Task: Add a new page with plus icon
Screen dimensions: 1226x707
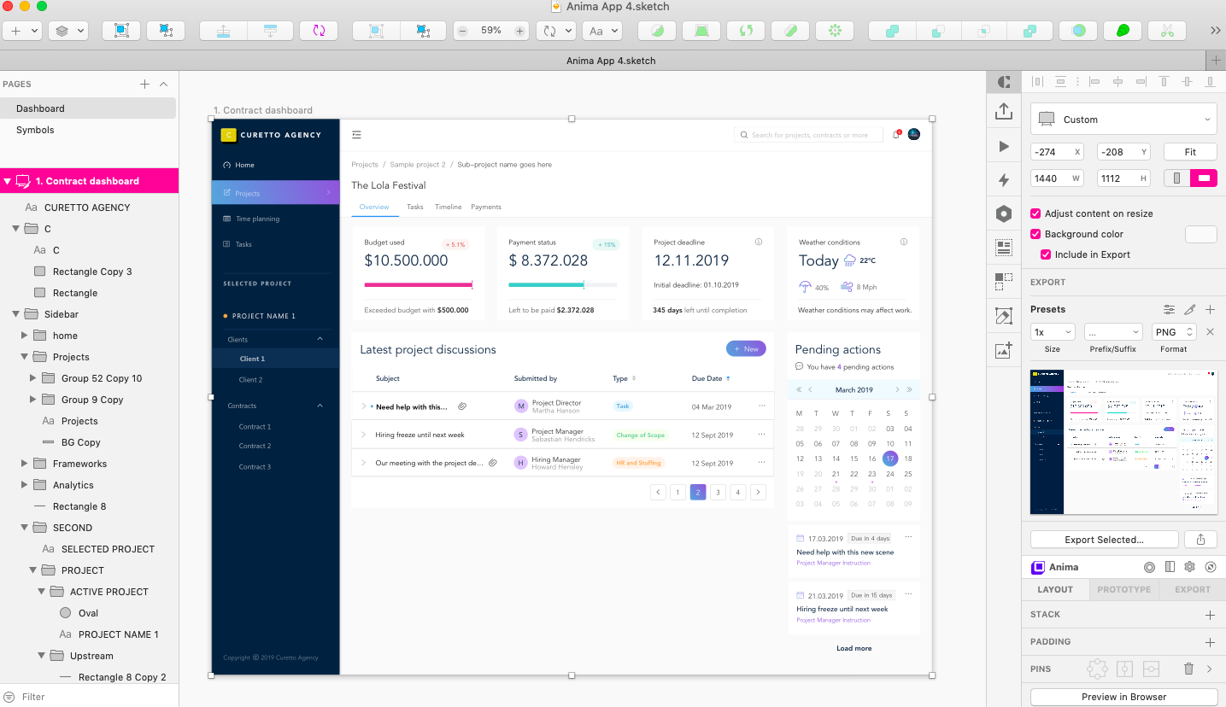Action: pyautogui.click(x=144, y=84)
